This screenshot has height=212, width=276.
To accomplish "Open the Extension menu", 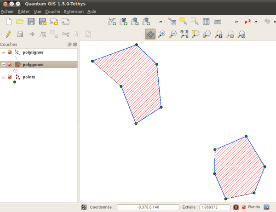I will 74,11.
